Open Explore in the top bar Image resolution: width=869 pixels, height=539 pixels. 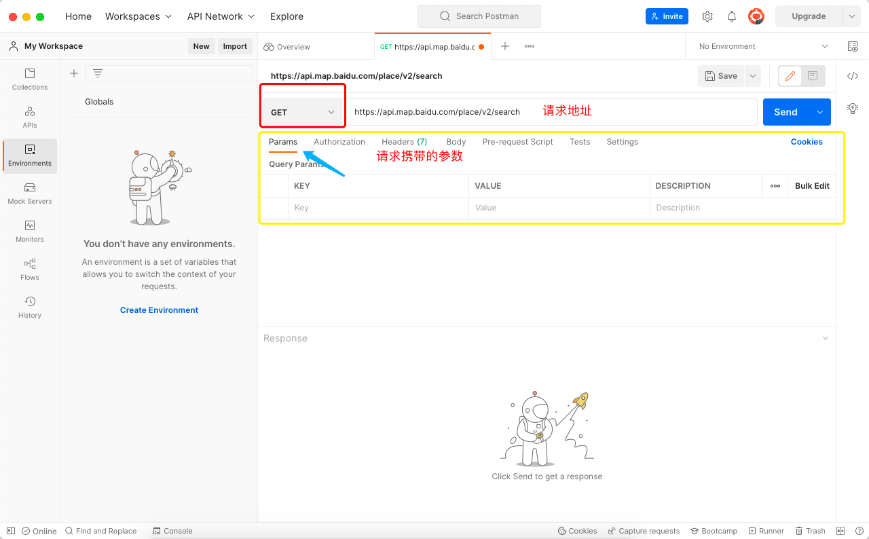click(x=286, y=16)
